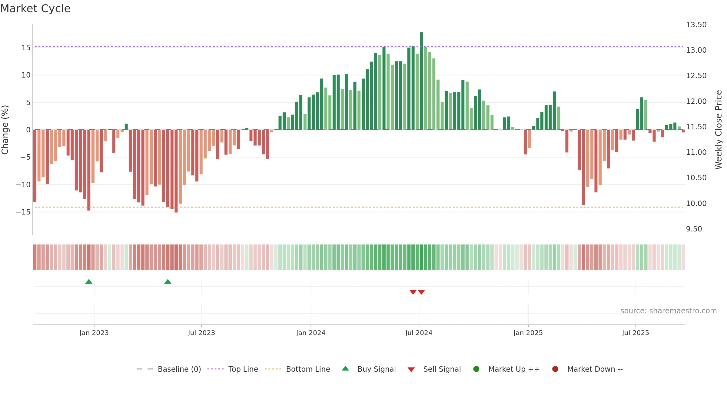The image size is (727, 409).
Task: Click the 10.00 price axis value
Action: tap(696, 203)
